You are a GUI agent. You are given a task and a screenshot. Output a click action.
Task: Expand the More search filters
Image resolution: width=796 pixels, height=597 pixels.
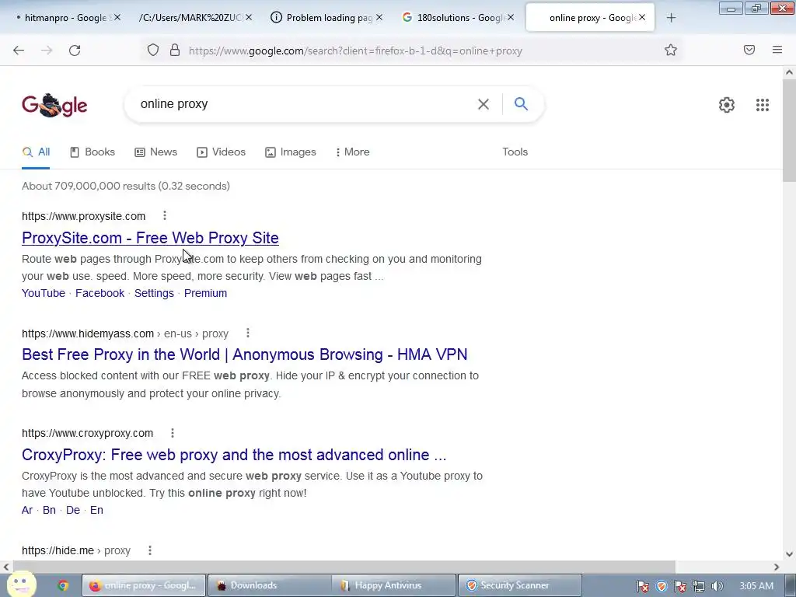[353, 152]
